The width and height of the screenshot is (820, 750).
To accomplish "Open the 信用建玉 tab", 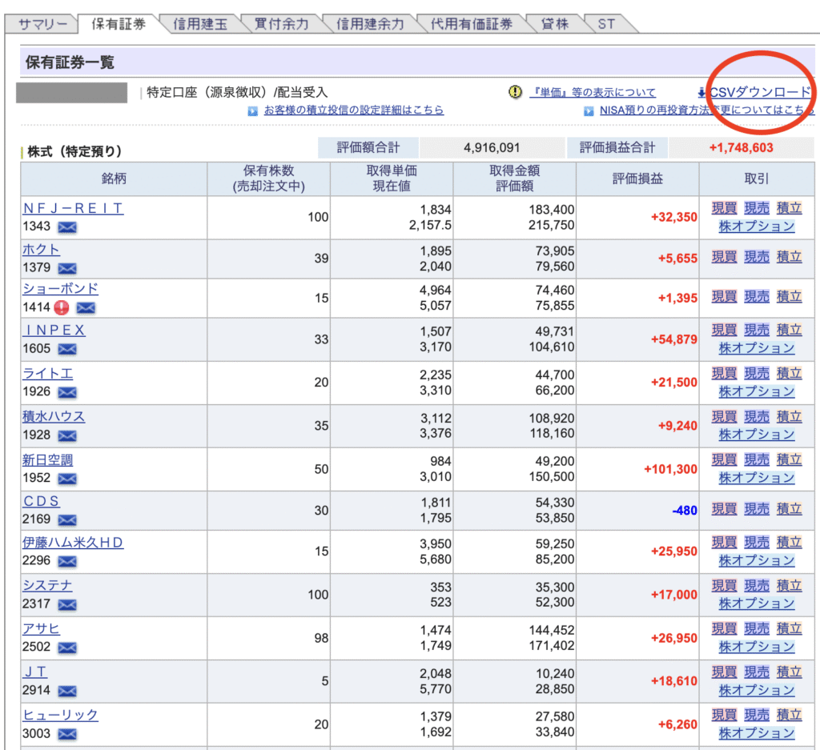I will point(200,24).
